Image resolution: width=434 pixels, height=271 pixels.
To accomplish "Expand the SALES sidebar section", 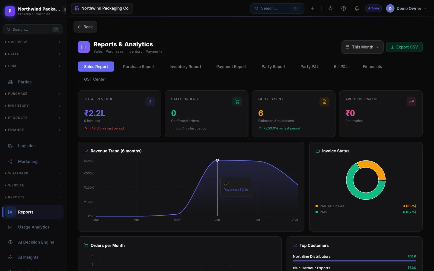I will coord(33,54).
